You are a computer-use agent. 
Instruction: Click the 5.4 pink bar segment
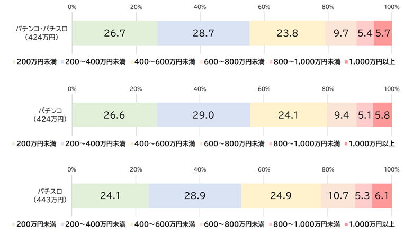[365, 33]
